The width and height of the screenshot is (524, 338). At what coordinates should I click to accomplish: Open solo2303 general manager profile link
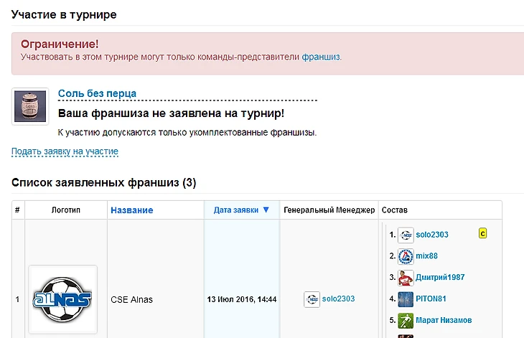(338, 299)
